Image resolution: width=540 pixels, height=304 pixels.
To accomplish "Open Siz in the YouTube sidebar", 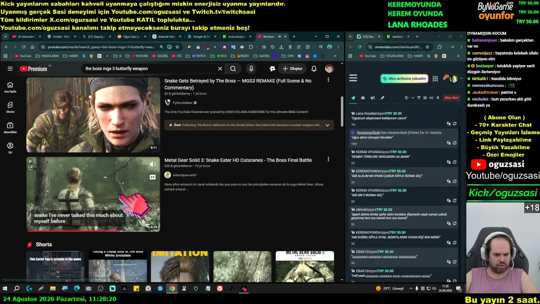I will [10, 148].
